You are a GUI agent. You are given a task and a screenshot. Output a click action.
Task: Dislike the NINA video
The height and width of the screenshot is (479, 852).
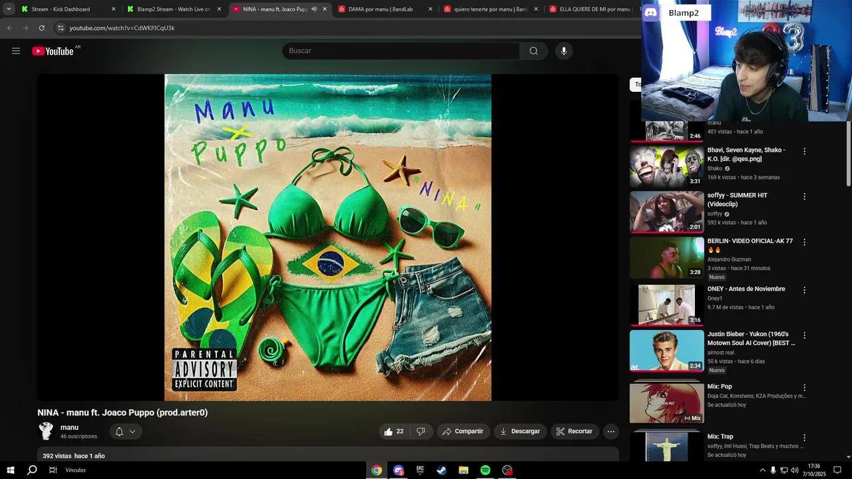[421, 431]
